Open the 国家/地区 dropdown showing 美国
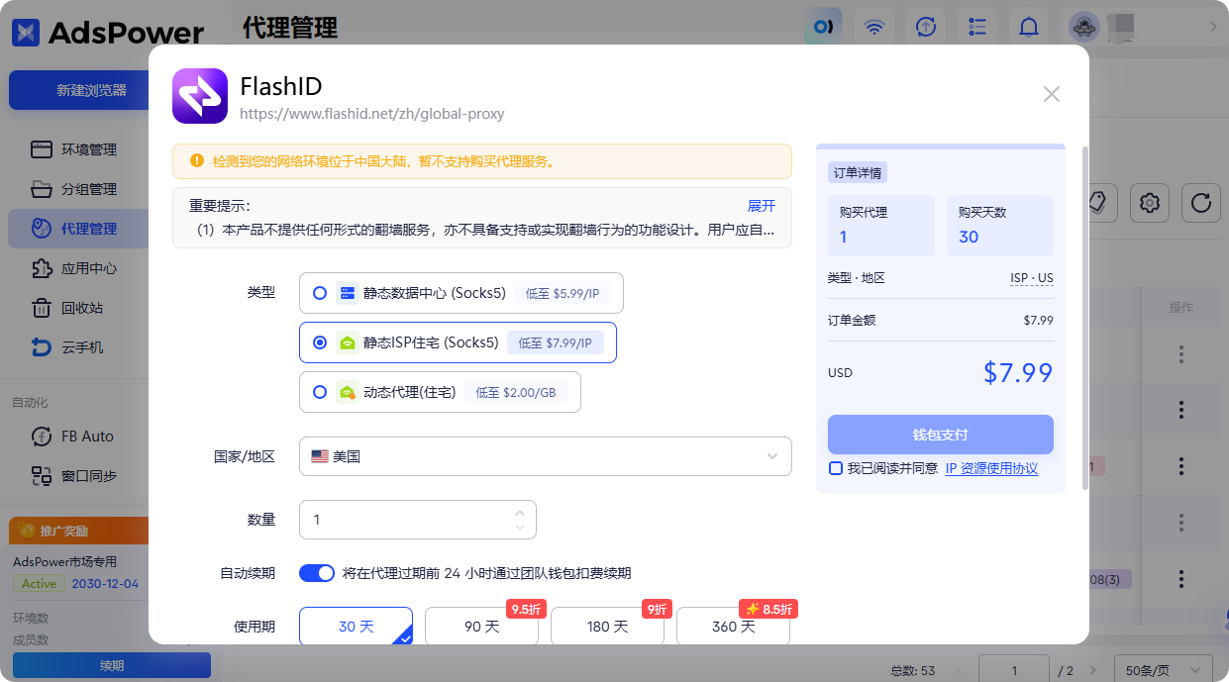 point(545,456)
